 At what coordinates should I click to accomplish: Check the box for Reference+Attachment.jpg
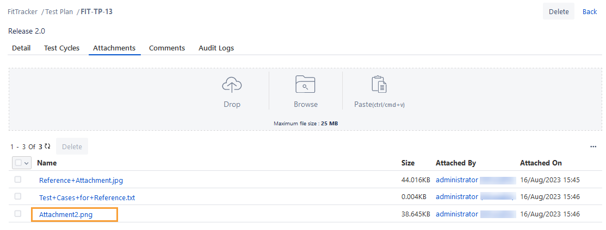18,180
